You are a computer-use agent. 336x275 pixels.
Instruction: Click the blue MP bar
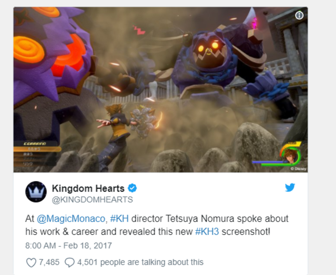(x=270, y=162)
